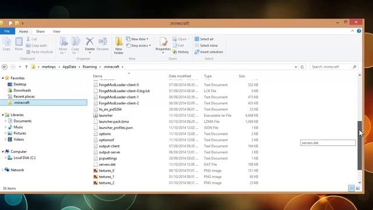The height and width of the screenshot is (210, 373).
Task: Open the File menu tab
Action: pos(7,31)
